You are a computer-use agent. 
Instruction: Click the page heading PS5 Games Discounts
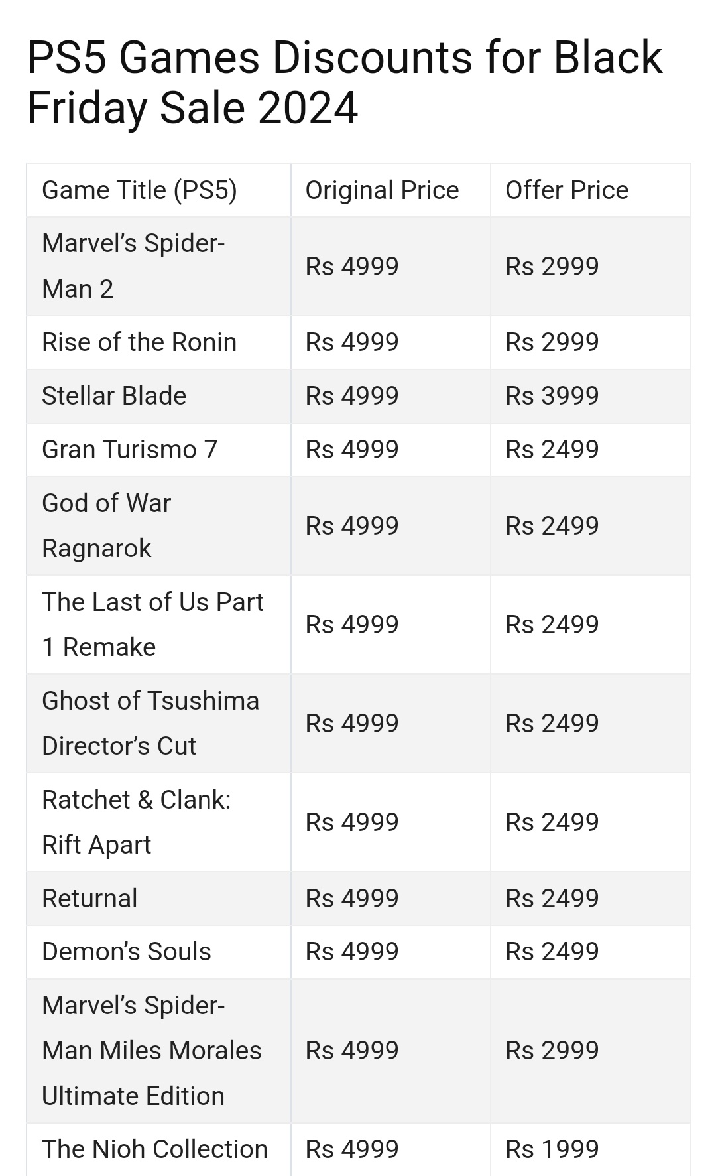345,82
